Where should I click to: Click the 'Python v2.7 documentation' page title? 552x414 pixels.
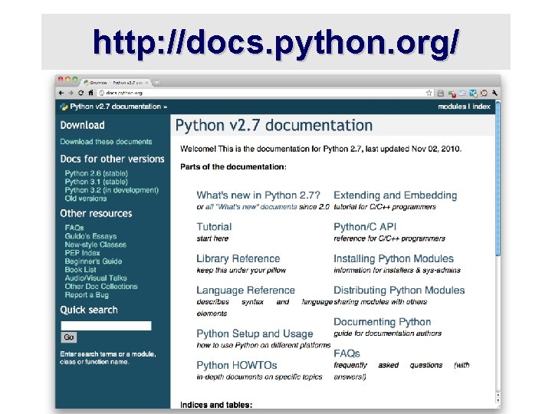click(274, 125)
